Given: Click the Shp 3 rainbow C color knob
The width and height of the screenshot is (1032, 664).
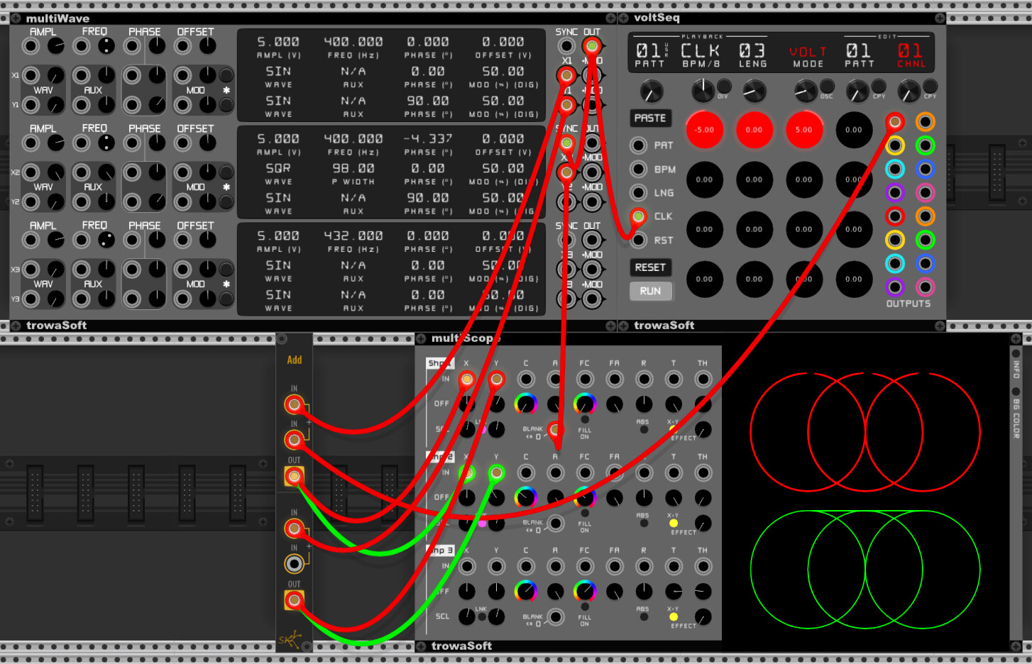Looking at the screenshot, I should [x=526, y=590].
